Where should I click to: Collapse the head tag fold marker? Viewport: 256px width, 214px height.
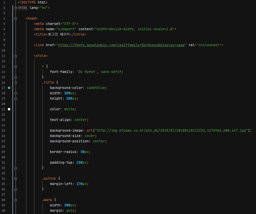pyautogui.click(x=16, y=19)
